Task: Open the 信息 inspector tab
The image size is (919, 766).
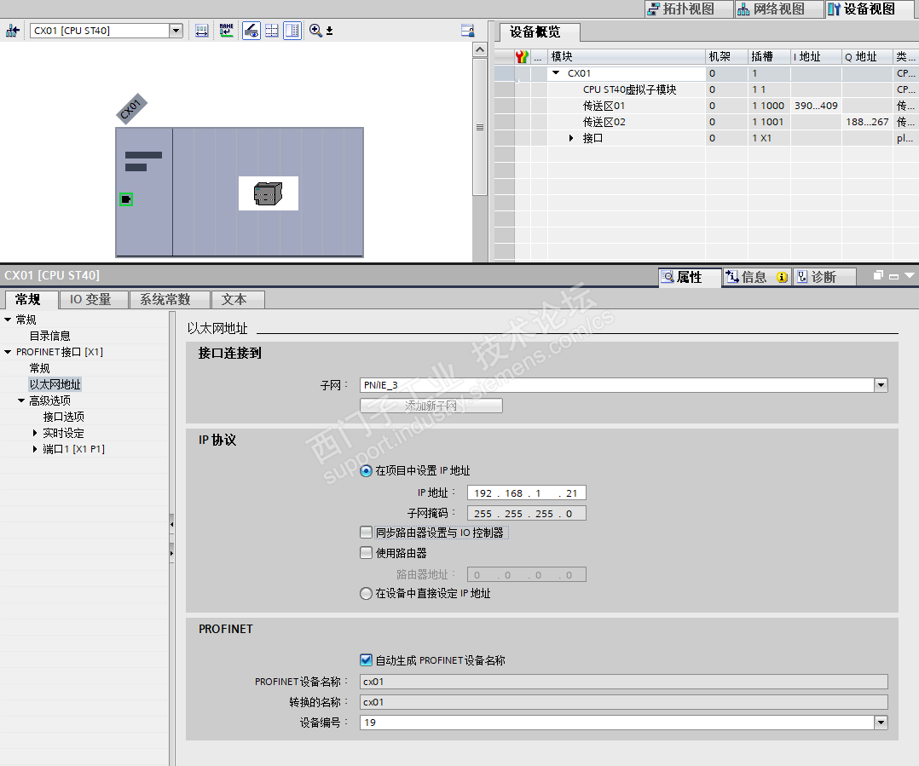Action: (x=757, y=277)
